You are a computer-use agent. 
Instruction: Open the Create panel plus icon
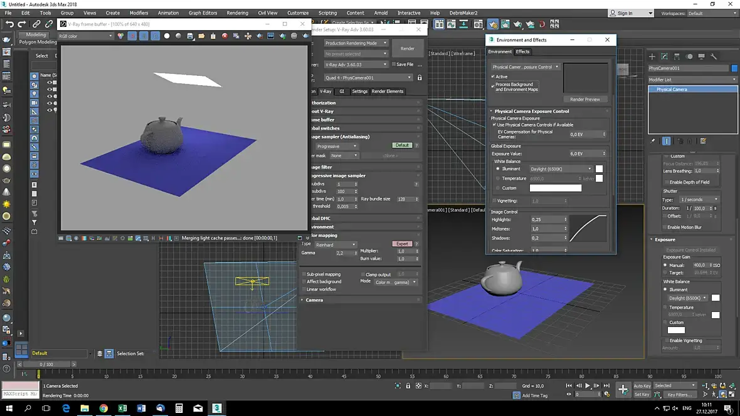click(652, 56)
